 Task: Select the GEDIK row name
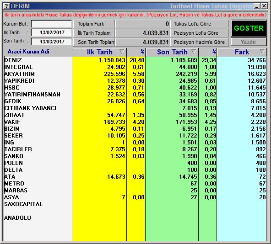13,101
